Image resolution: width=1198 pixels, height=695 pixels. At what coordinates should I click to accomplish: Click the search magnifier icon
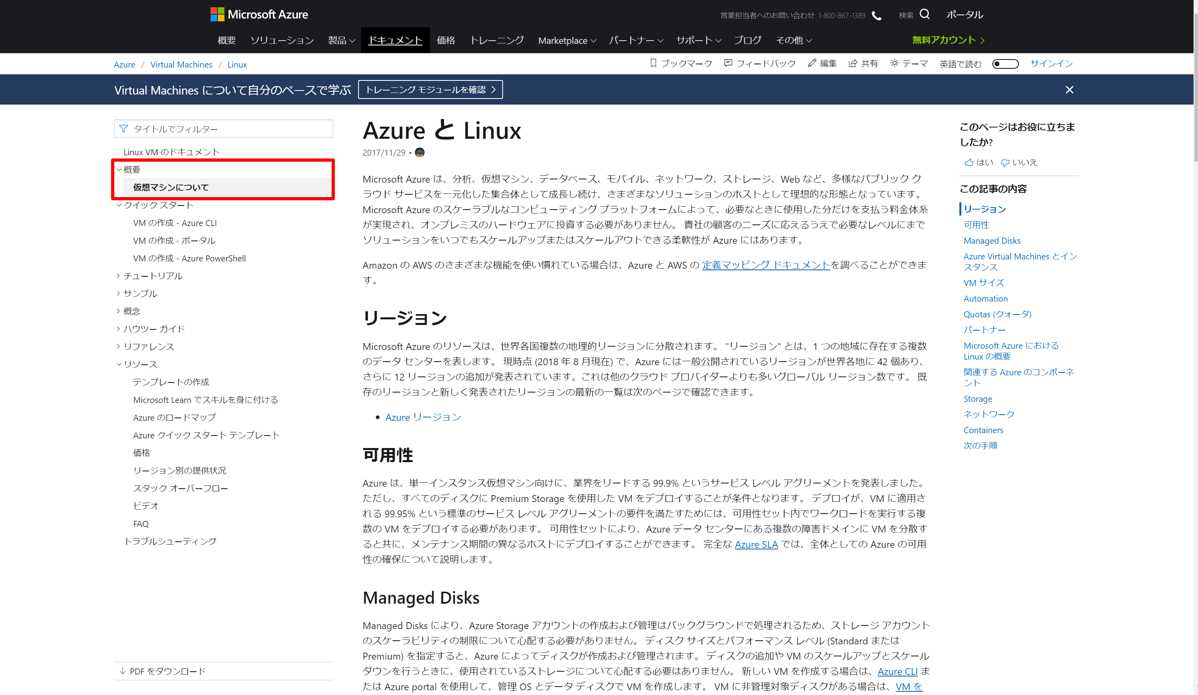click(x=924, y=14)
